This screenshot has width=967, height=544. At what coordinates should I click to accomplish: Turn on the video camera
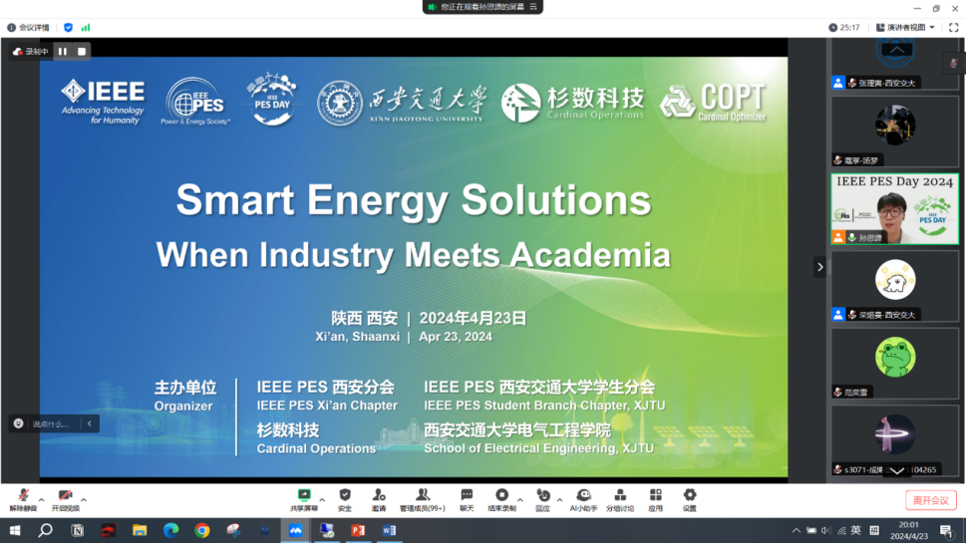click(x=64, y=498)
